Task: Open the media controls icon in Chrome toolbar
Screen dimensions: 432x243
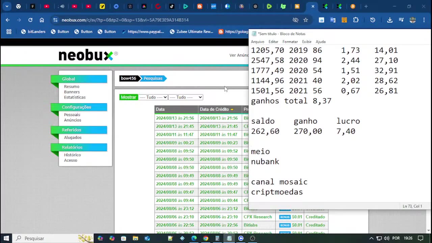Action: pyautogui.click(x=401, y=20)
